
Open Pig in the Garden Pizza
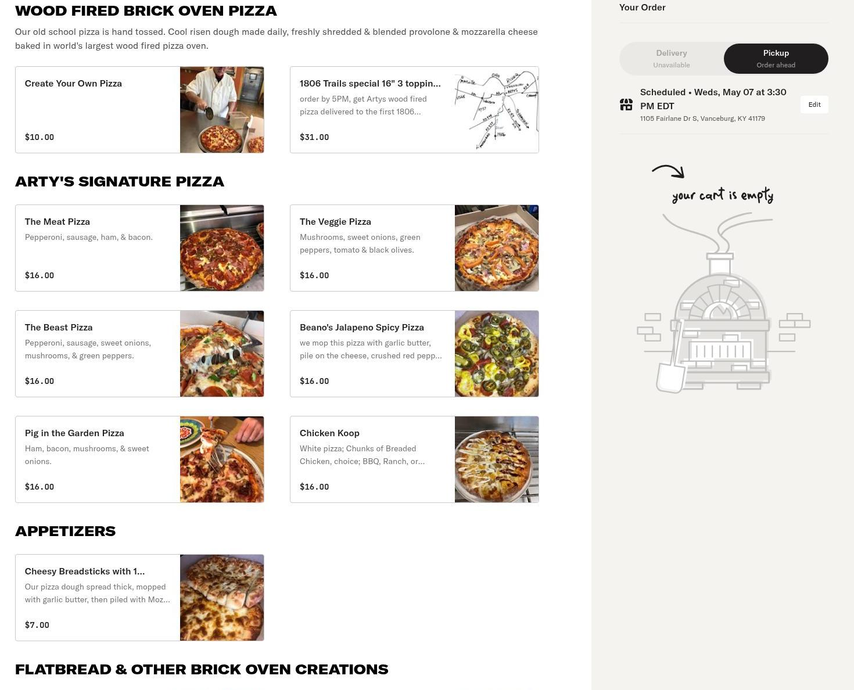139,459
